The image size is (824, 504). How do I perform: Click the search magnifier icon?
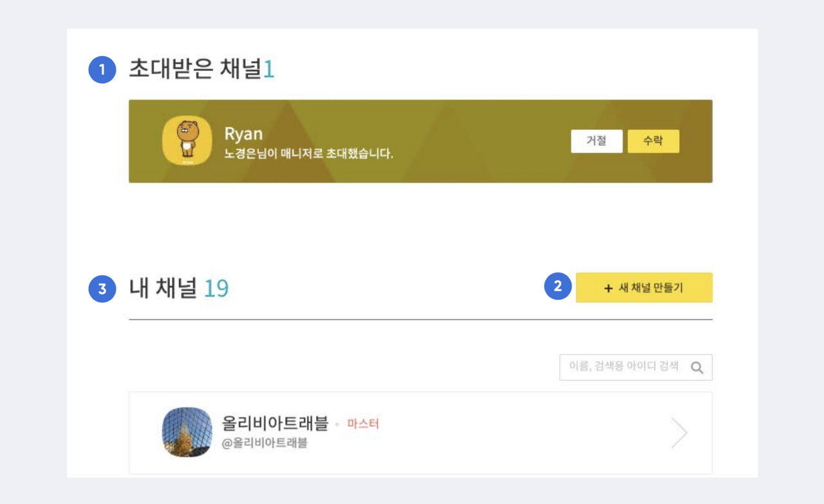[698, 367]
